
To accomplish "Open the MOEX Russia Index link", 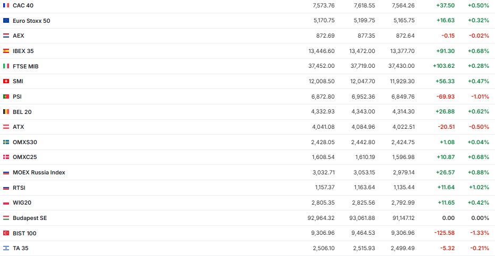I will point(39,172).
